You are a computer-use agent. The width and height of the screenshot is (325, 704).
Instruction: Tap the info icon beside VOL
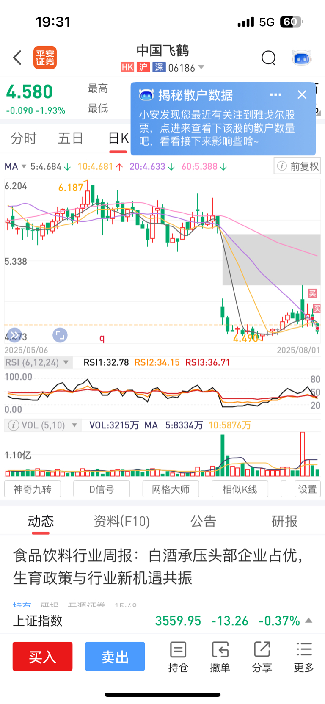(x=14, y=425)
